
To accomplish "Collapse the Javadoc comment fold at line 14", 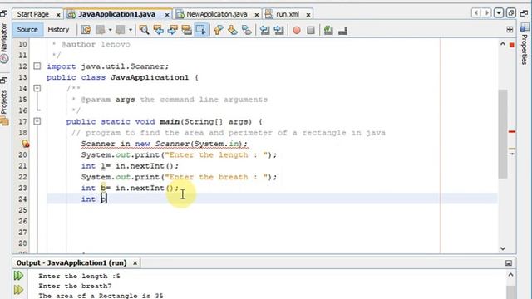I will [x=37, y=89].
